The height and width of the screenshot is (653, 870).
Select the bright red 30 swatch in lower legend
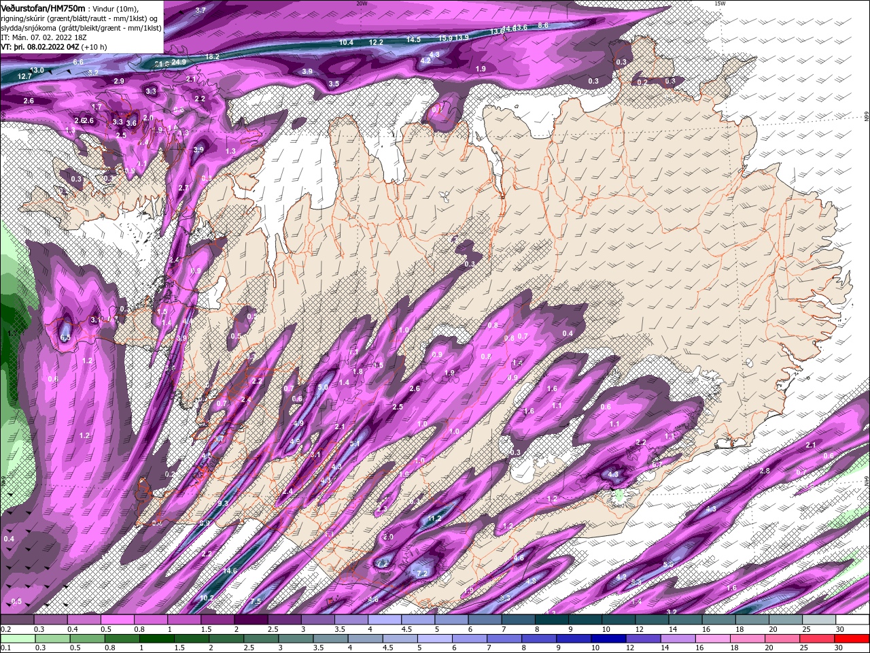[x=852, y=639]
